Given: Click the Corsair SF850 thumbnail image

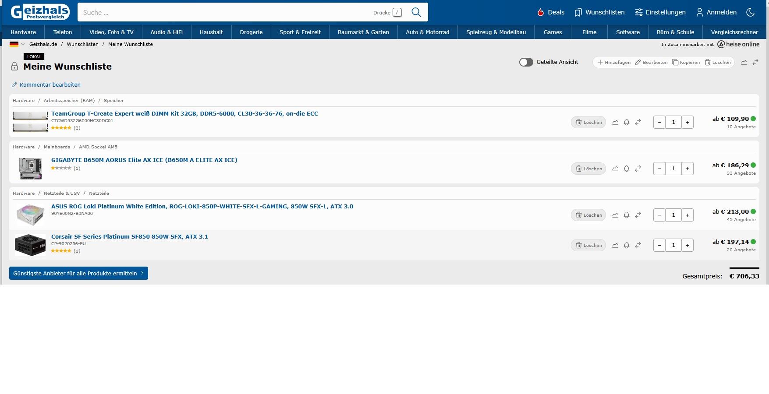Looking at the screenshot, I should tap(30, 245).
